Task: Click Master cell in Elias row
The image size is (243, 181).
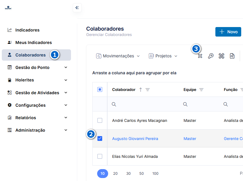Action: (190, 157)
